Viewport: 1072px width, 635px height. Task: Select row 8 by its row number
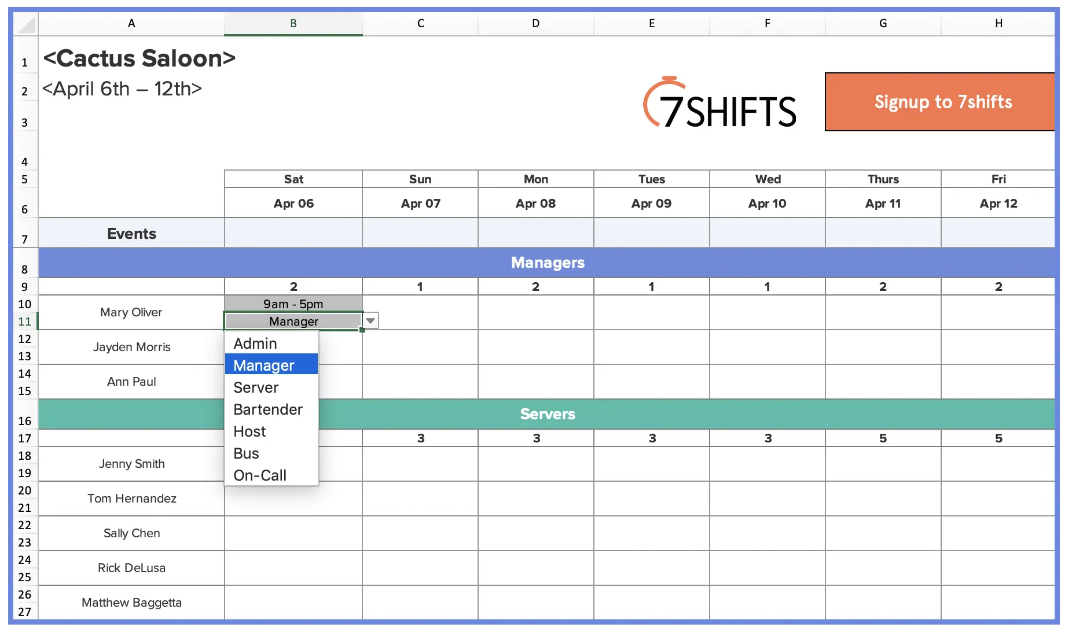24,269
